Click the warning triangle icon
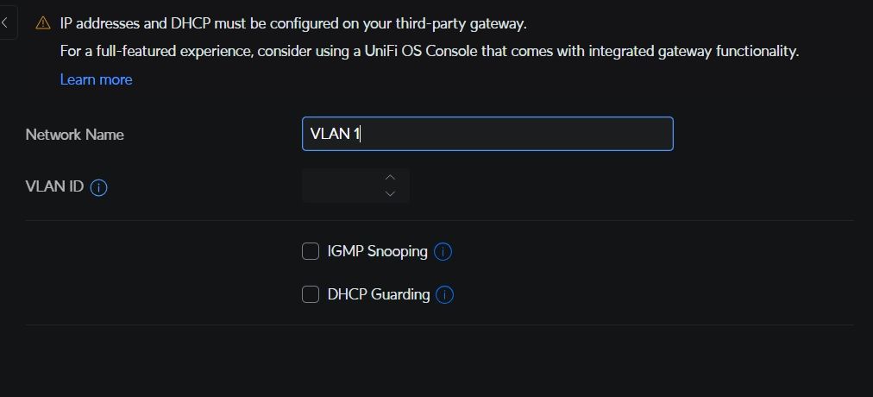Screen dimensions: 873x397 pos(42,24)
